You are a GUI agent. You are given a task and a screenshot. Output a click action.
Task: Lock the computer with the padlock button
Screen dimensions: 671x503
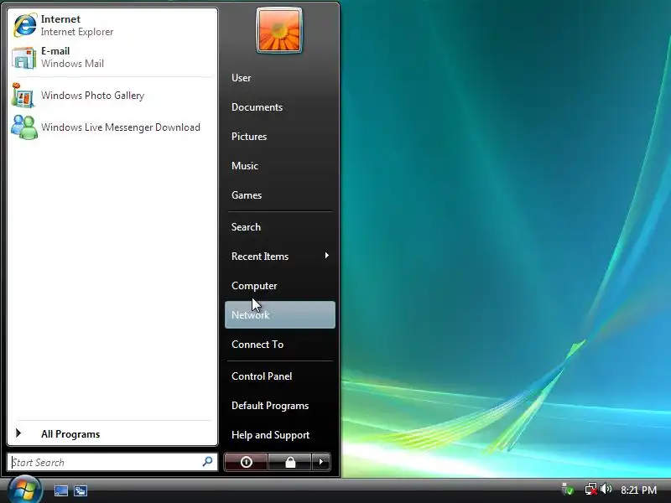point(289,462)
